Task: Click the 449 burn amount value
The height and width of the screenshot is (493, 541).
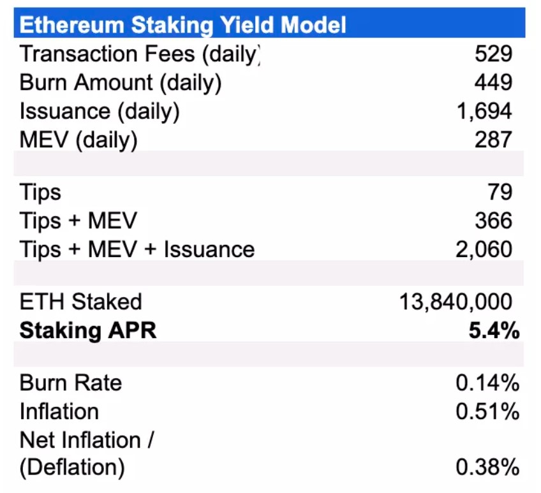Action: (x=493, y=82)
